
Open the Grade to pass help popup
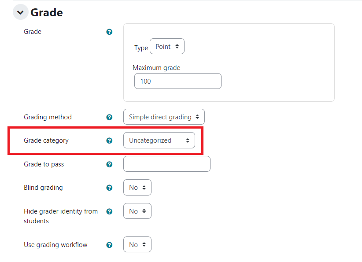(109, 164)
